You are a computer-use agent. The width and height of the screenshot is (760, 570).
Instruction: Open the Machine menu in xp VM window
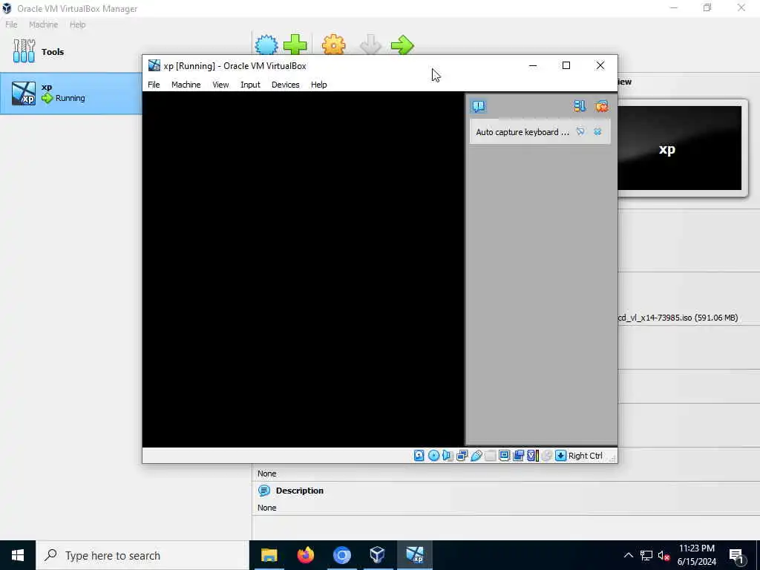[186, 85]
